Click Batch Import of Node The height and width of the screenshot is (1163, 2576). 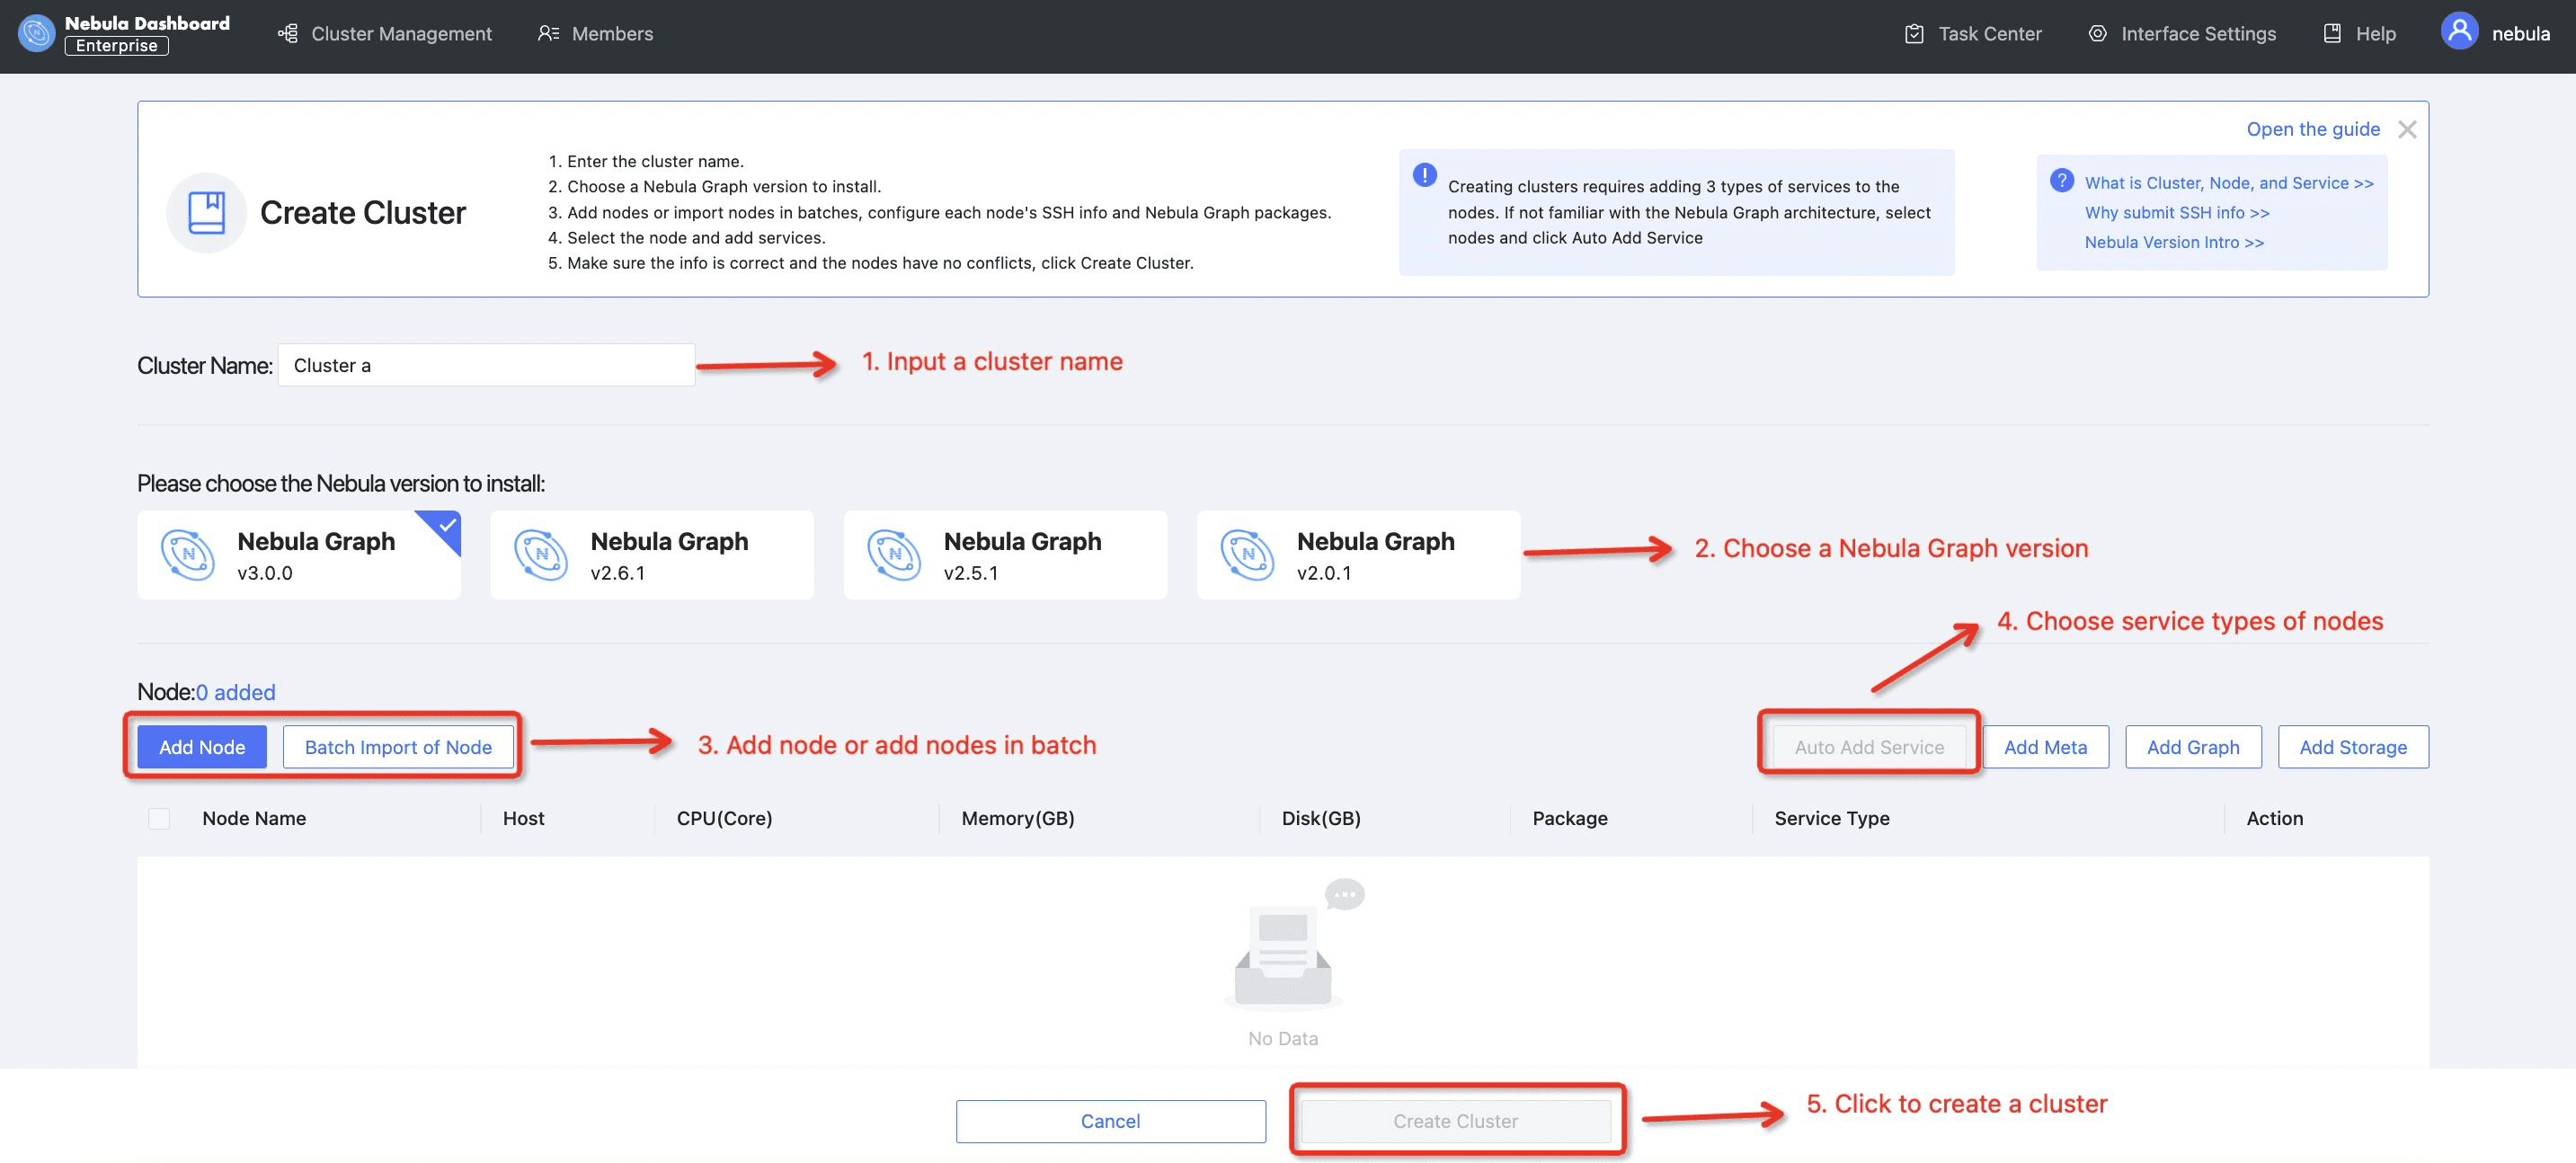click(x=398, y=746)
